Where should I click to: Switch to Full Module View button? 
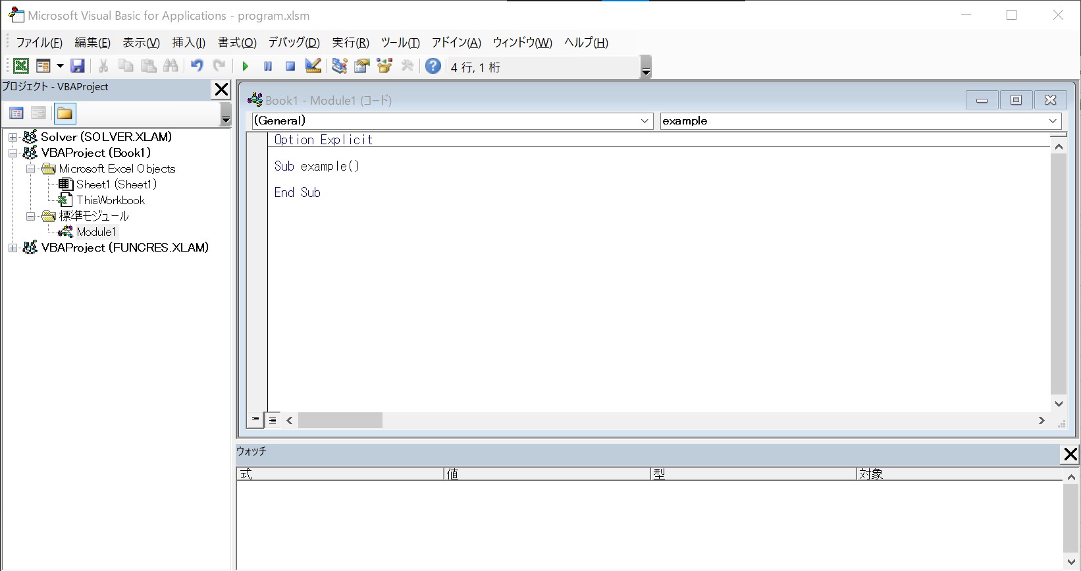273,420
